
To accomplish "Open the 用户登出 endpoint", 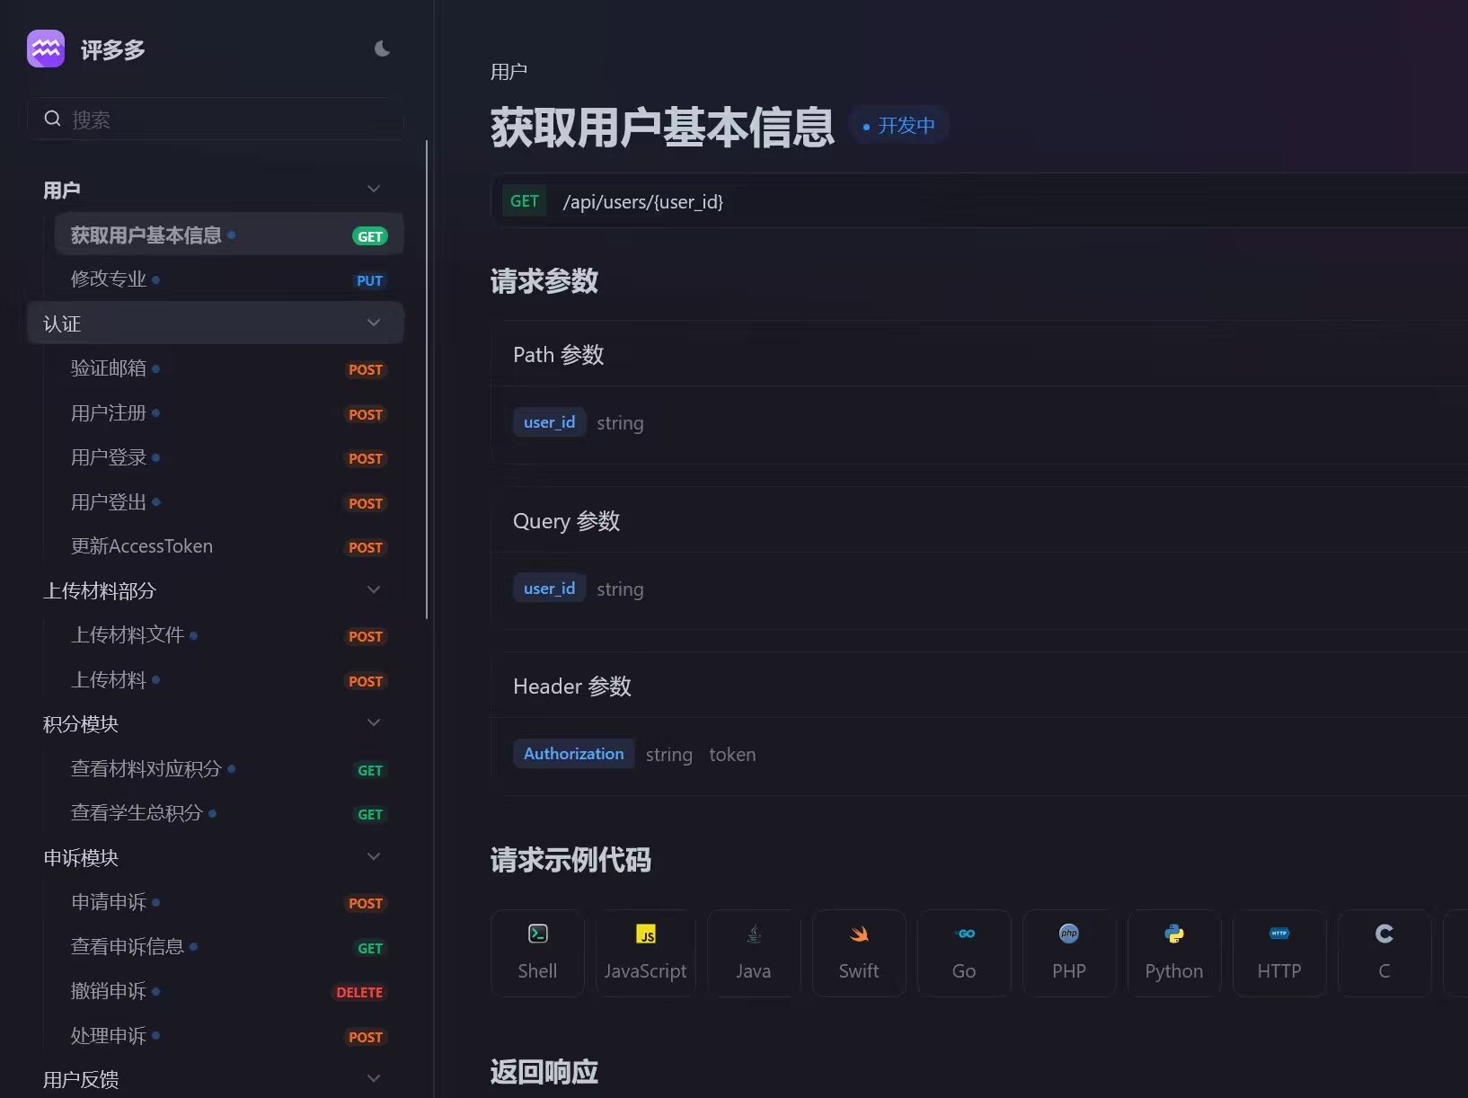I will pos(229,502).
